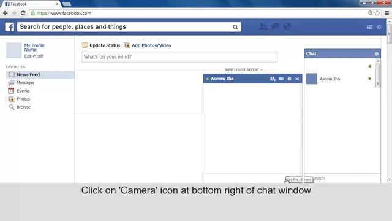Open News Feed in favorites
This screenshot has height=221, width=392.
click(40, 75)
